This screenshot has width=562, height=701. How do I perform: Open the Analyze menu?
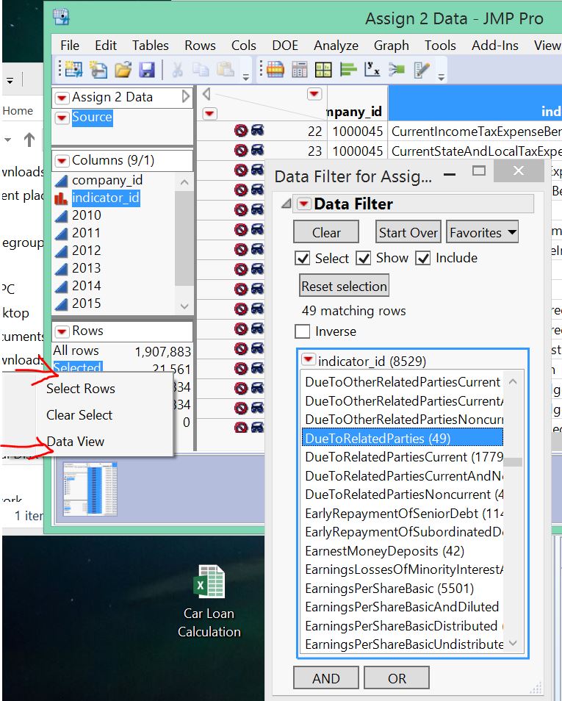[x=336, y=46]
